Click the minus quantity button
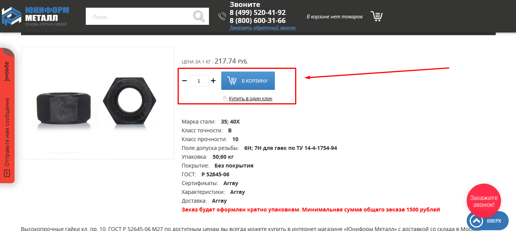 185,81
